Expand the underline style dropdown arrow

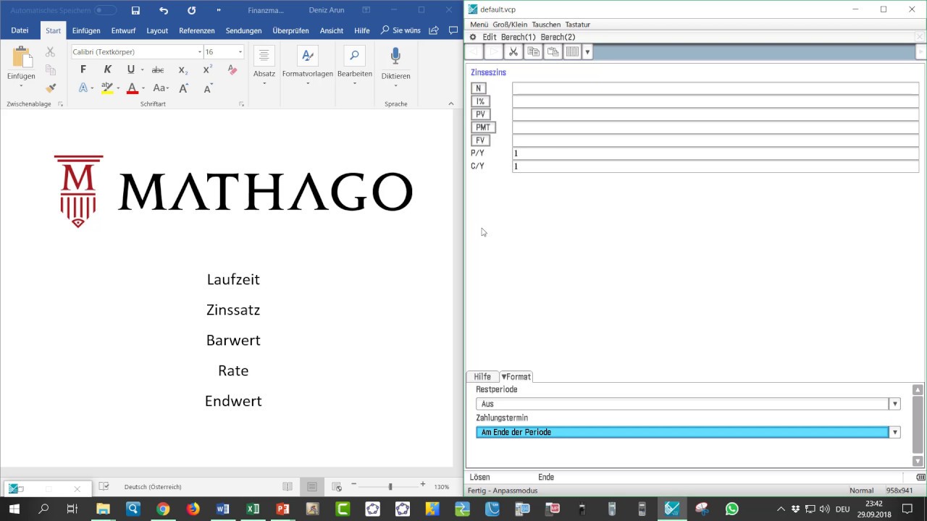pos(142,70)
